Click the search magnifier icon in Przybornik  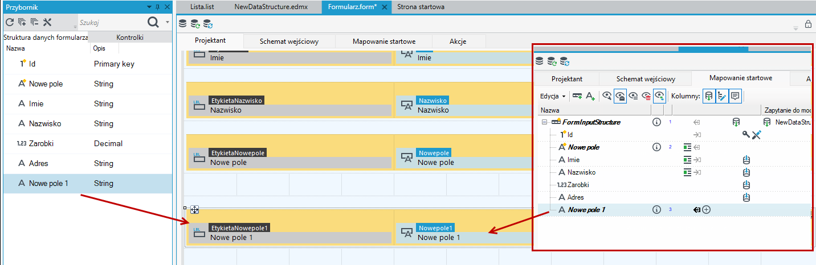coord(153,22)
